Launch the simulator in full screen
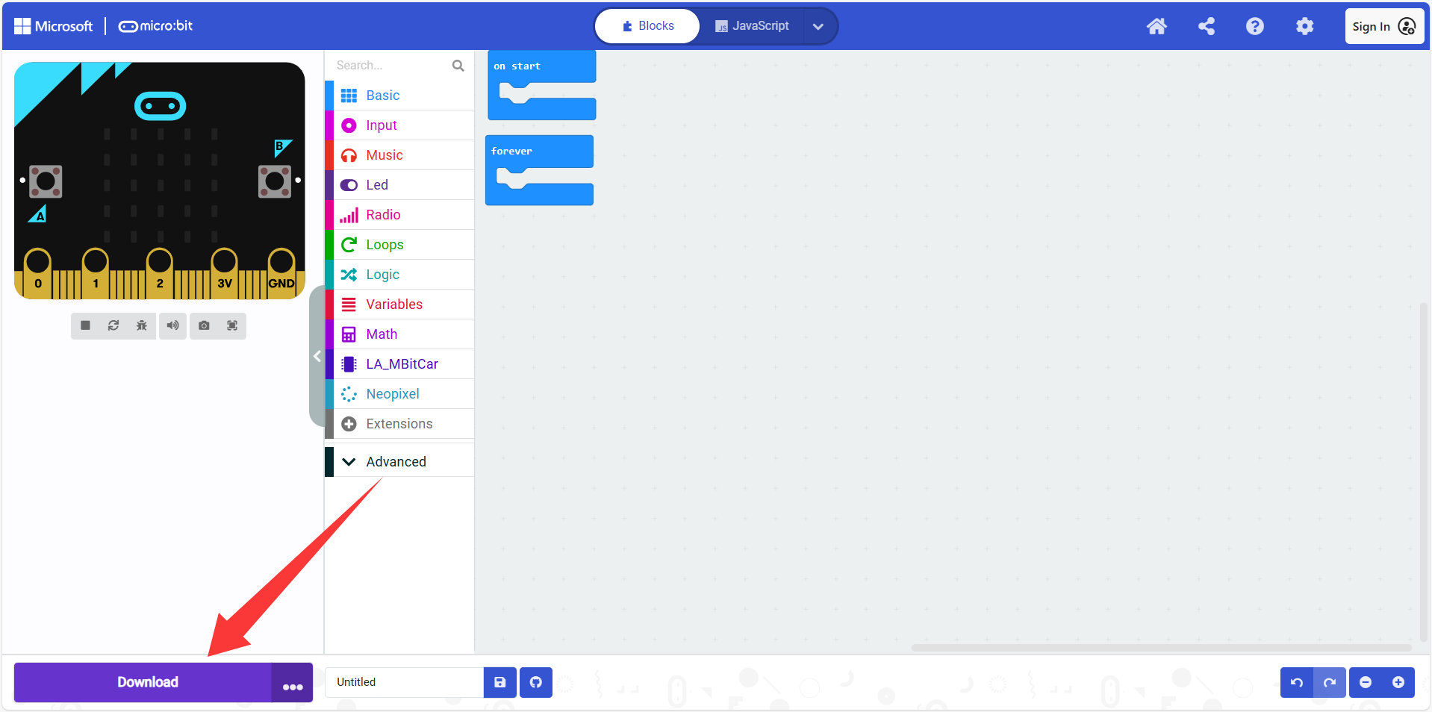 [x=232, y=325]
